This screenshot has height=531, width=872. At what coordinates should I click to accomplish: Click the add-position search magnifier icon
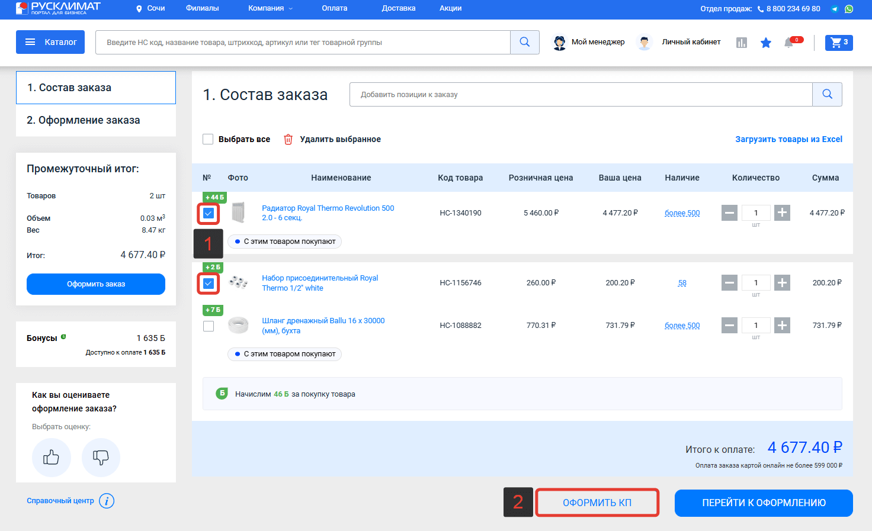click(x=828, y=94)
